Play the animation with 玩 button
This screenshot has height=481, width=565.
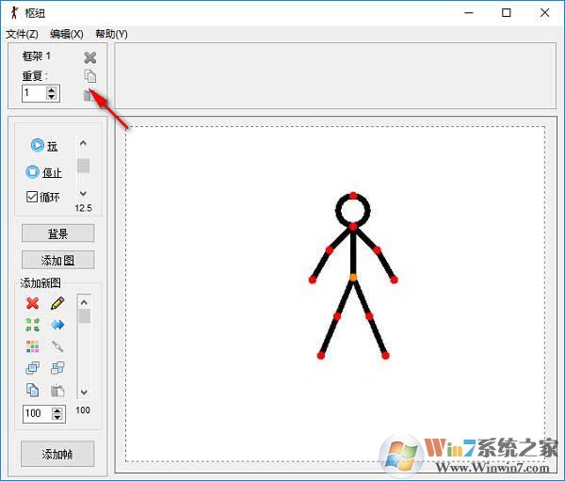pos(44,146)
